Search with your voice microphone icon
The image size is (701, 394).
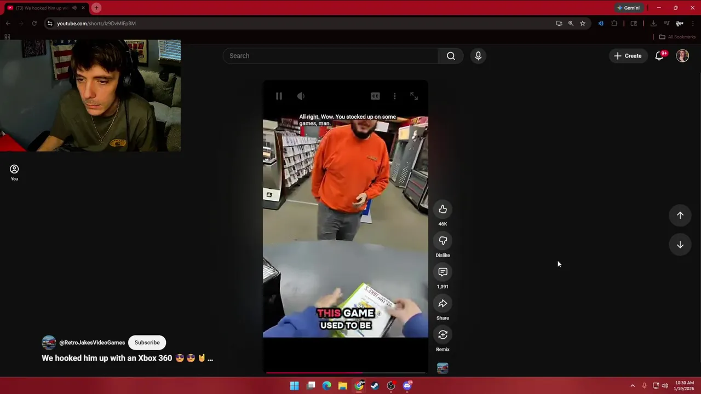click(x=478, y=56)
